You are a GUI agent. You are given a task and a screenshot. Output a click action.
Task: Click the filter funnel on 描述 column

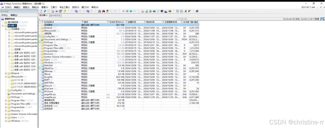82,22
